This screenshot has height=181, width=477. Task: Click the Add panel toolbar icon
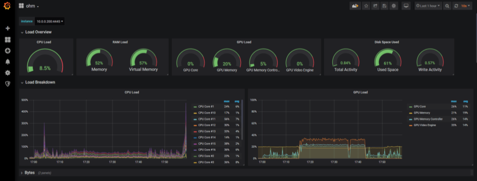click(355, 6)
